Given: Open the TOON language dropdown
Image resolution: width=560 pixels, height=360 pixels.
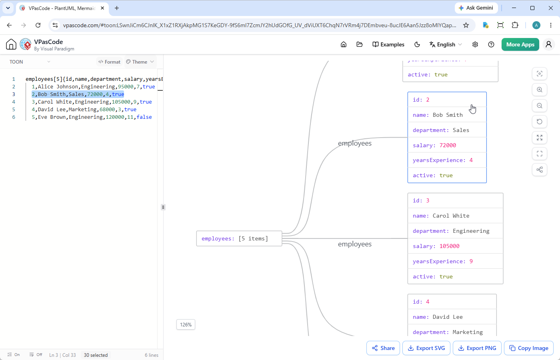Looking at the screenshot, I should (x=30, y=62).
